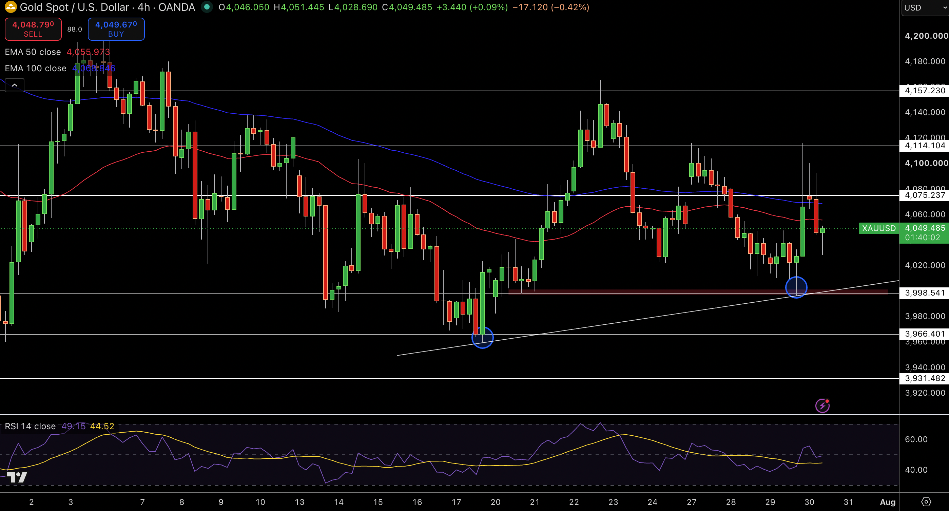This screenshot has height=511, width=949.
Task: Click the 4,200.000 price axis label
Action: [926, 36]
